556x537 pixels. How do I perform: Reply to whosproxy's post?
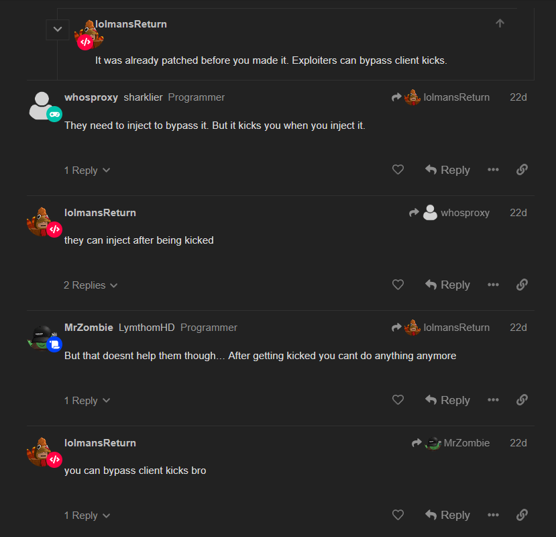[447, 170]
